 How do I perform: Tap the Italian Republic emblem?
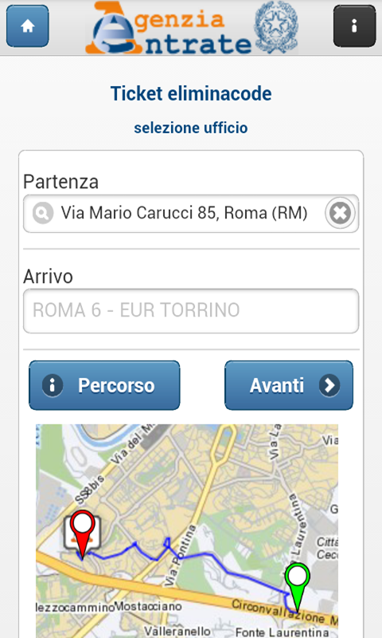tap(276, 27)
